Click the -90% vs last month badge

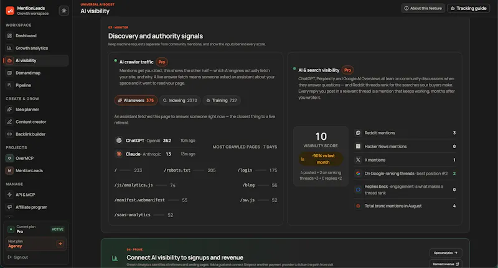pos(321,159)
